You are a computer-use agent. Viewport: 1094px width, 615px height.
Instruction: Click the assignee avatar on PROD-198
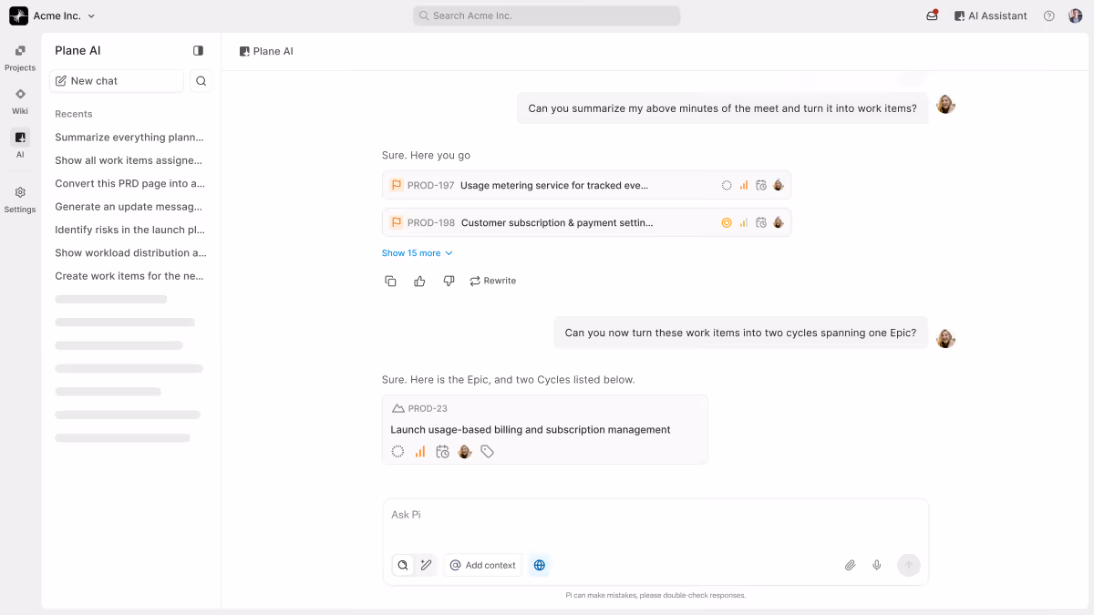click(779, 222)
